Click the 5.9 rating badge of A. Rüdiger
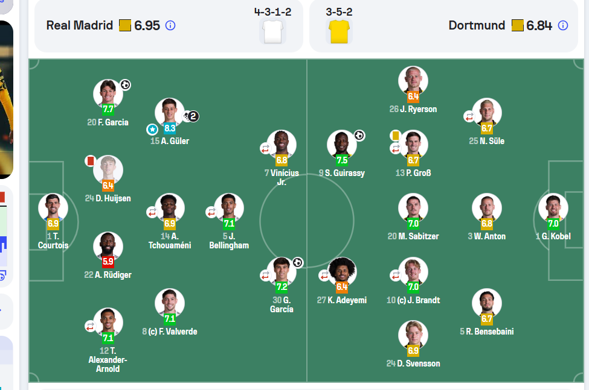The width and height of the screenshot is (589, 390). pos(108,262)
